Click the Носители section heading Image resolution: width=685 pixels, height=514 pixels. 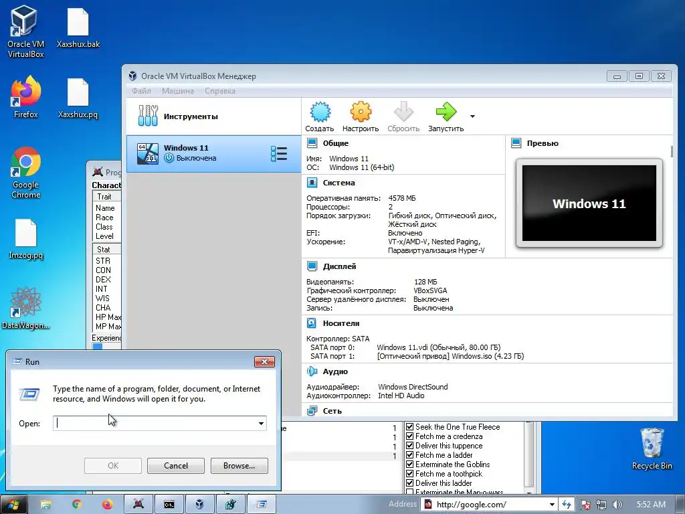(x=340, y=323)
